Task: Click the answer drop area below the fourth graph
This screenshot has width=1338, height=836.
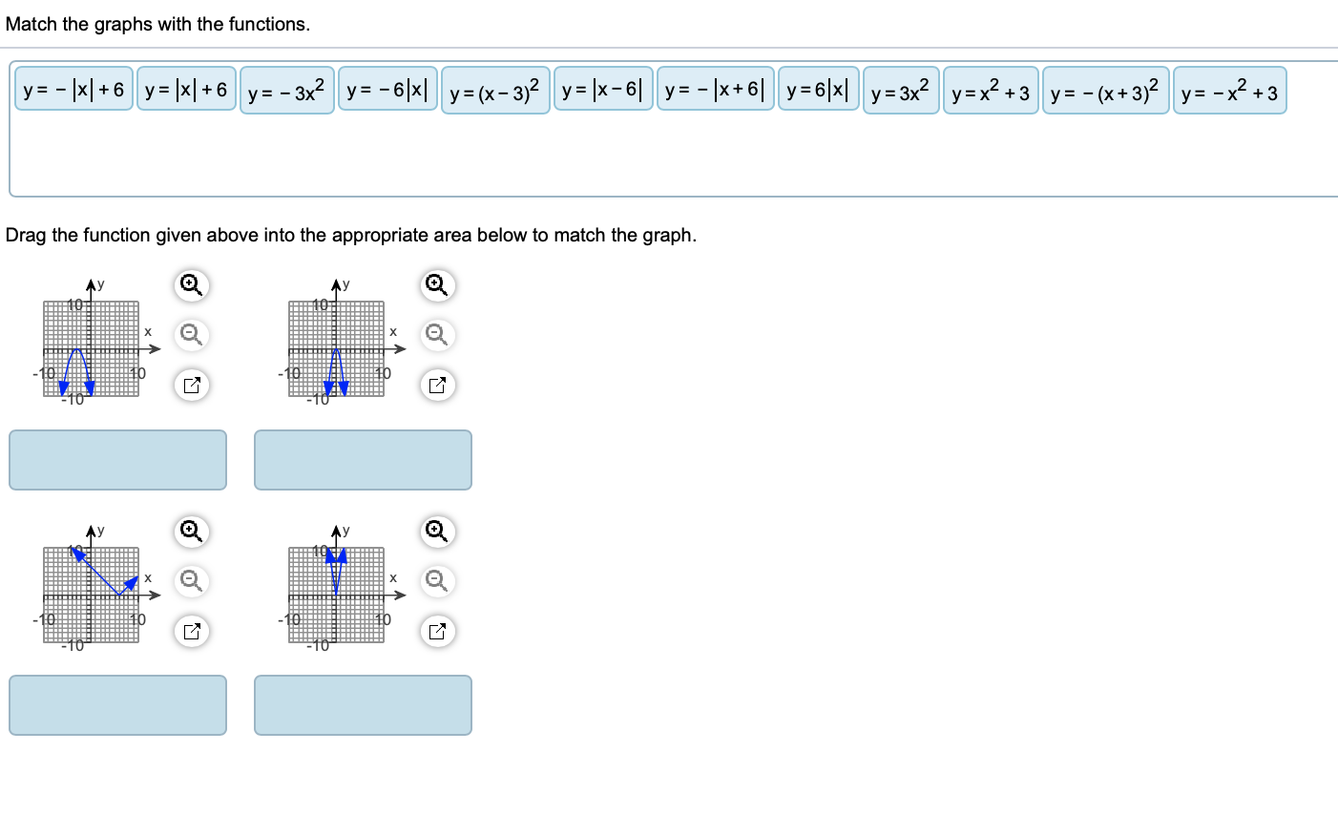Action: [363, 704]
